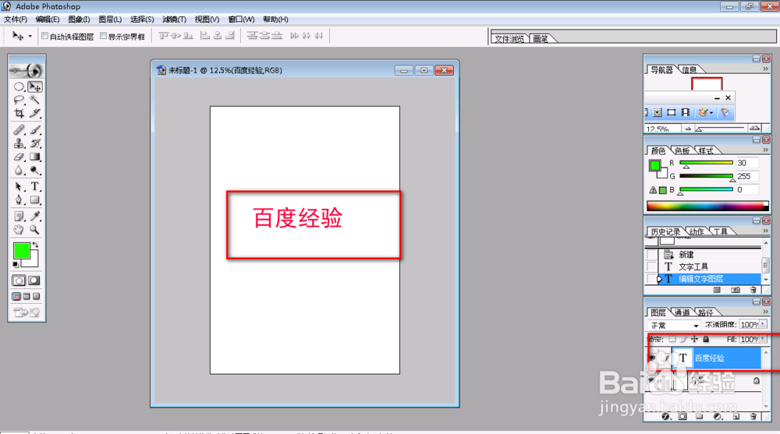This screenshot has width=780, height=434.
Task: Create new snapshot in History panel
Action: coord(736,290)
